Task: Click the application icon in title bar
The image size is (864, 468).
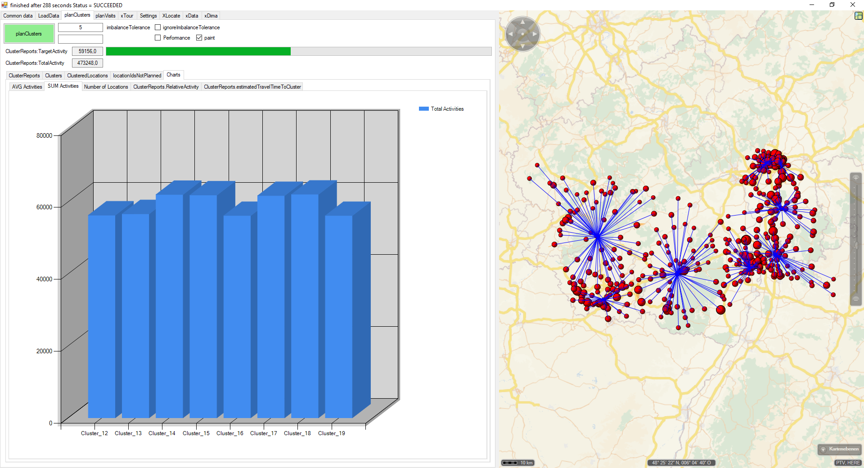Action: [x=4, y=5]
